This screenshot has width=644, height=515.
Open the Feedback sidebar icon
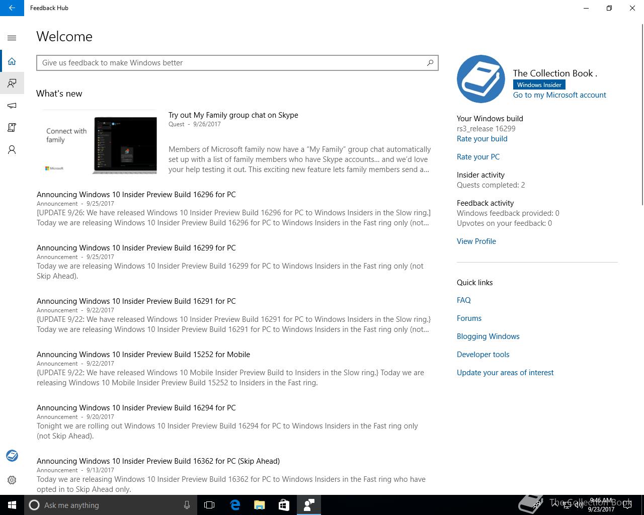12,83
